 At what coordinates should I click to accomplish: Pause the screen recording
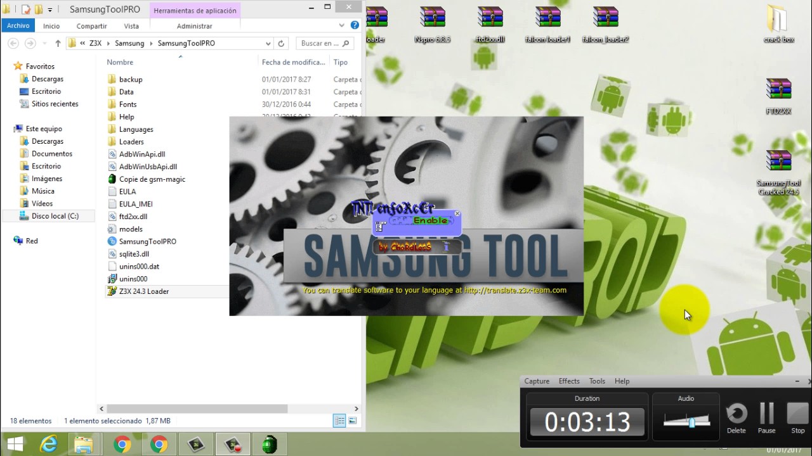tap(766, 418)
